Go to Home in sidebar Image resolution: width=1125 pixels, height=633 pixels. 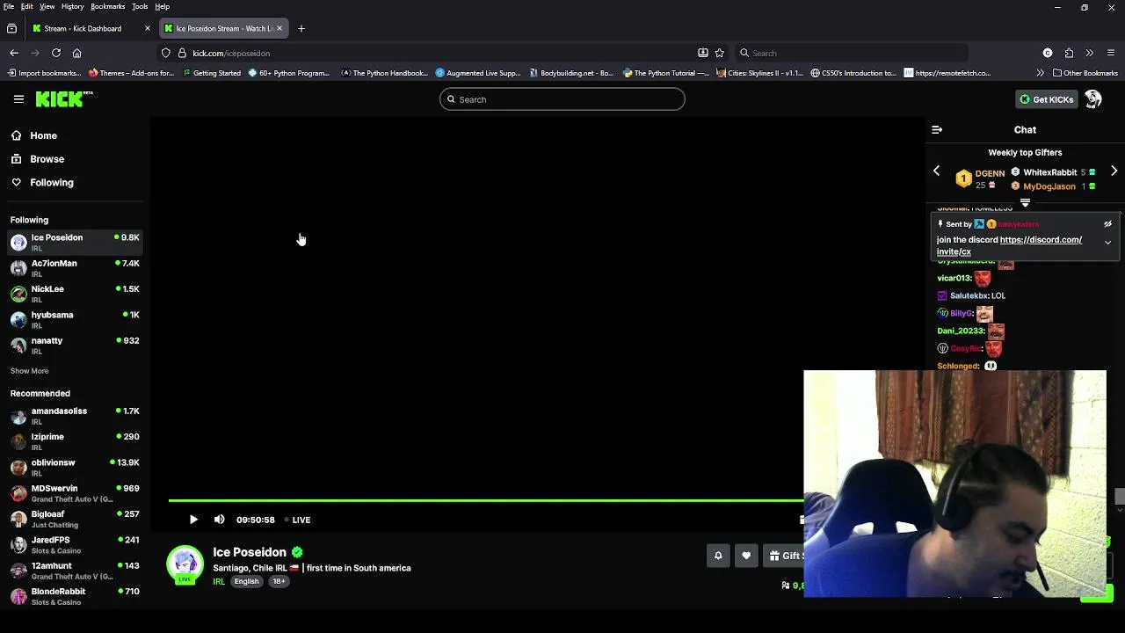pyautogui.click(x=43, y=135)
